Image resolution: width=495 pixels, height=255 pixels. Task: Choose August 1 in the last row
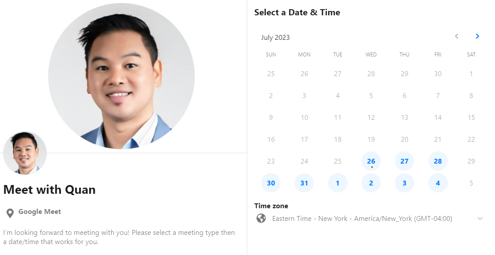tap(337, 183)
